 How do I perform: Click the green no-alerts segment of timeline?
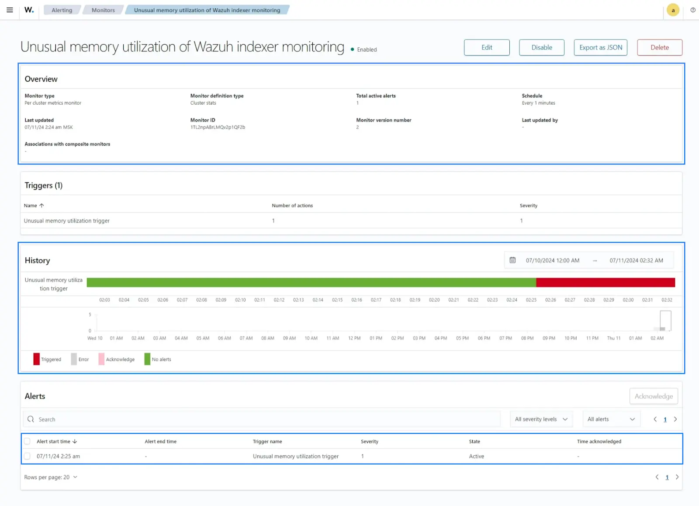click(x=311, y=283)
